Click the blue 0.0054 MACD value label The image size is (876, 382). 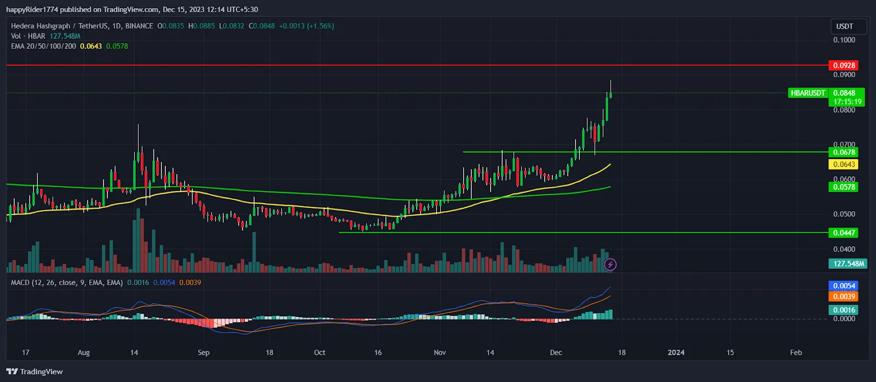click(843, 286)
